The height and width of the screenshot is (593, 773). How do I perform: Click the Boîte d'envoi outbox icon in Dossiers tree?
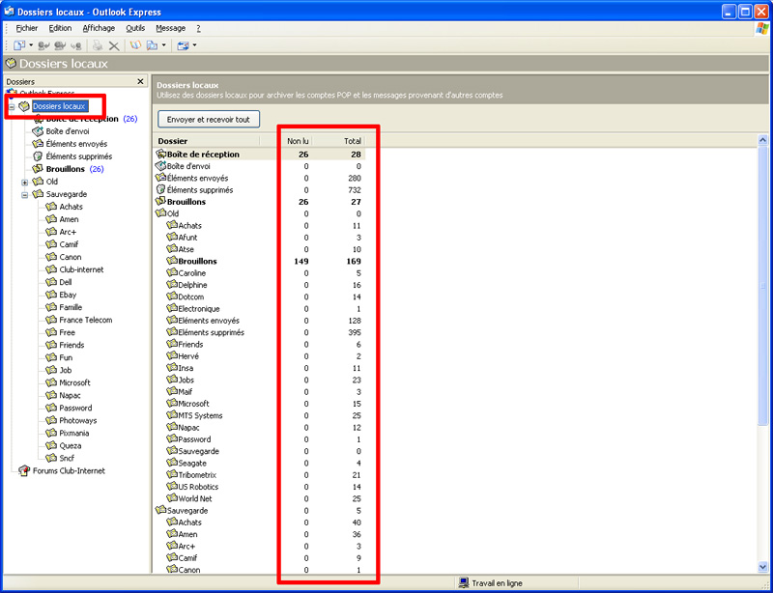[38, 131]
